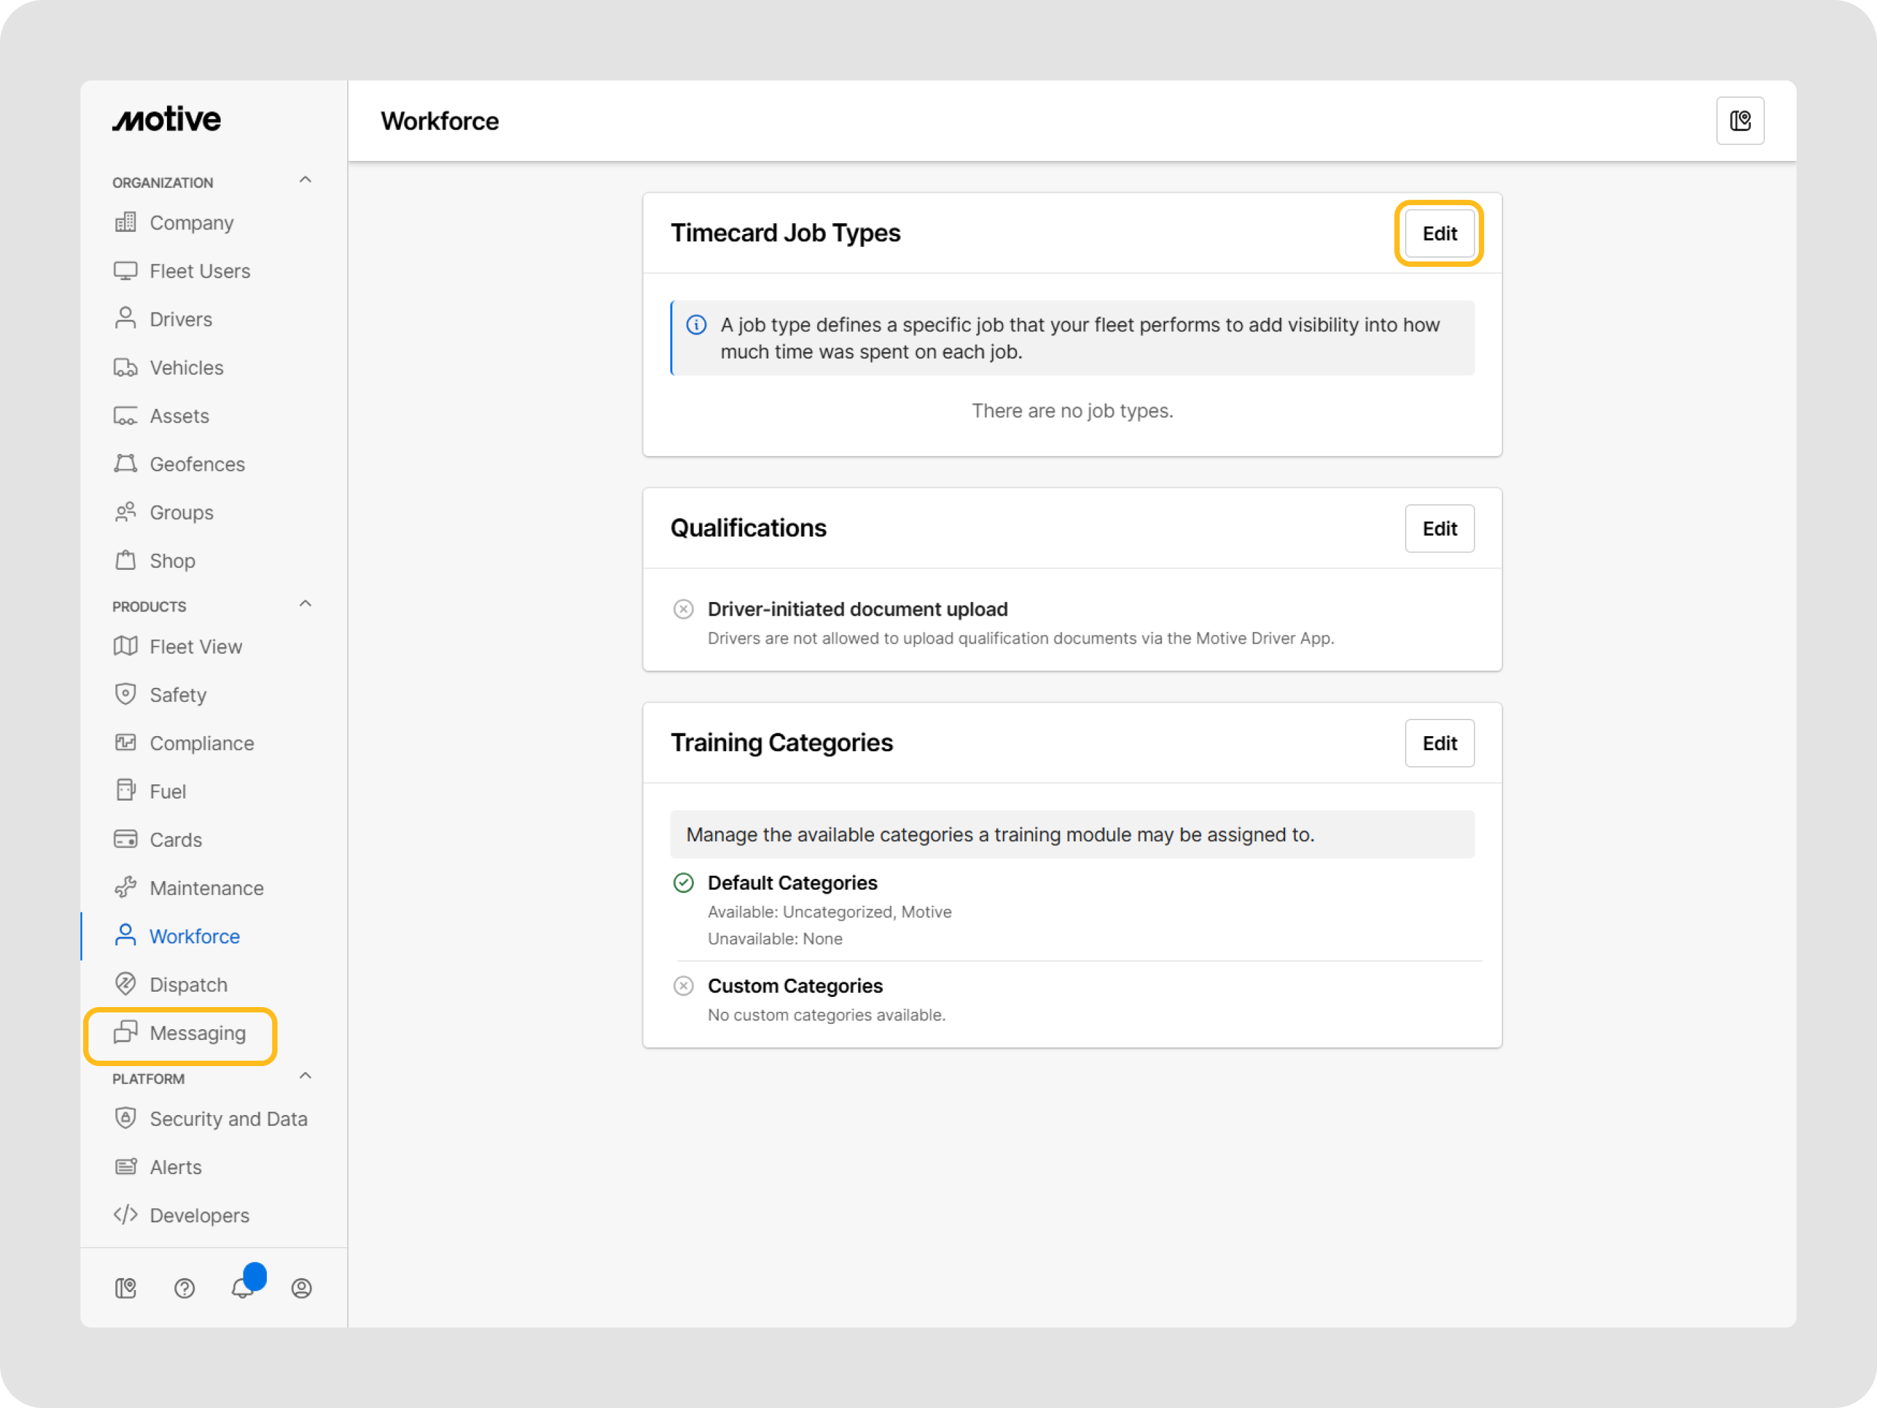This screenshot has height=1408, width=1877.
Task: Open Security and Data settings
Action: click(x=227, y=1118)
